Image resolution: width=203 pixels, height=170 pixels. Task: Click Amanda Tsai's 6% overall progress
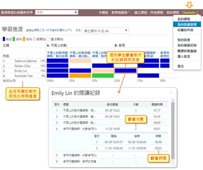43,76
